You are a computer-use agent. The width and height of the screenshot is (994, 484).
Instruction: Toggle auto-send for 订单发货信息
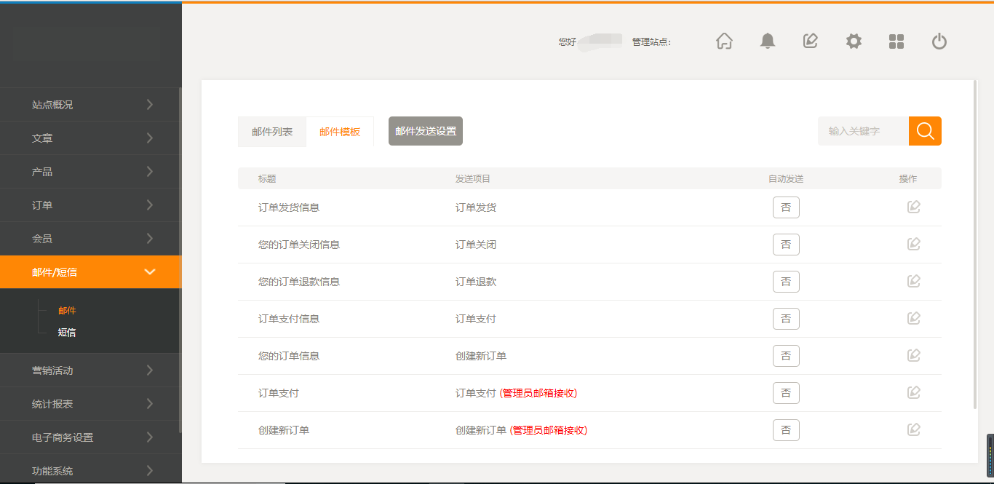pyautogui.click(x=786, y=207)
